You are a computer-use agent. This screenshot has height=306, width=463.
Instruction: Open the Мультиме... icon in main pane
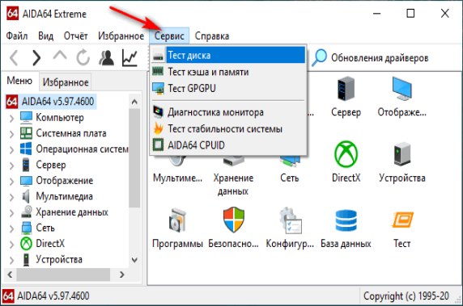[x=177, y=161]
